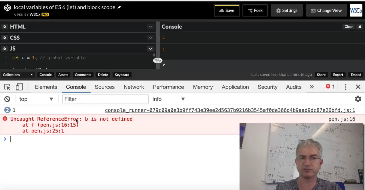
Task: Open the Network tab
Action: click(x=134, y=87)
